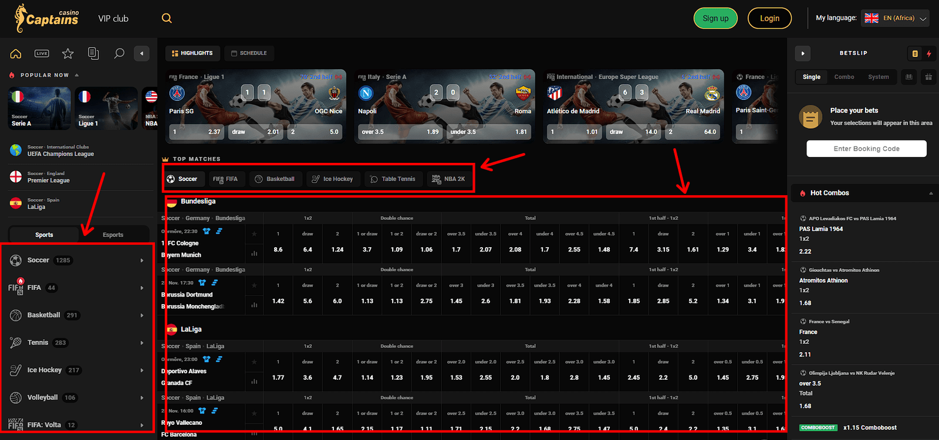This screenshot has height=440, width=939.
Task: Open betslip book icon next to System
Action: coord(908,77)
